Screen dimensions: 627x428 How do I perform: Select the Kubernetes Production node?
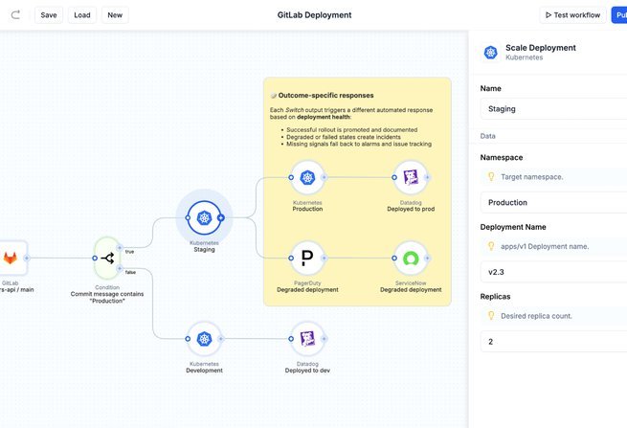(307, 177)
